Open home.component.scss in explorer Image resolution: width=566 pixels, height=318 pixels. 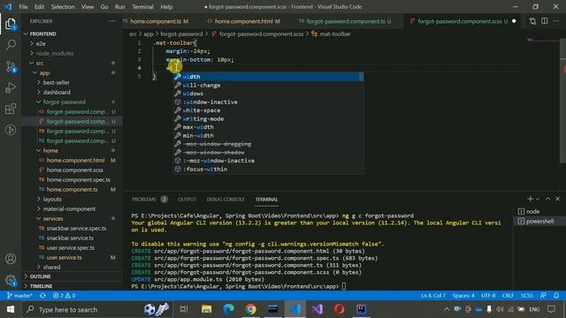point(74,170)
